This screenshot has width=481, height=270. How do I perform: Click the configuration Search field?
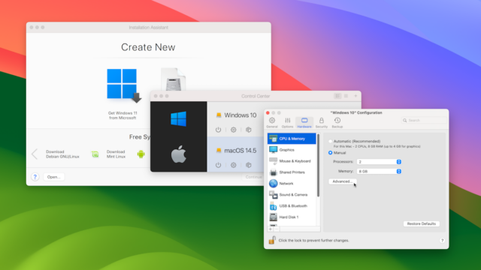click(x=424, y=120)
